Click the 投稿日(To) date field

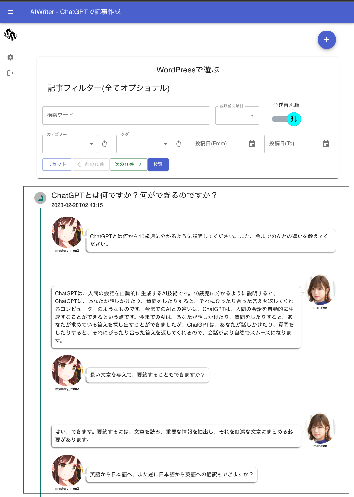[299, 144]
